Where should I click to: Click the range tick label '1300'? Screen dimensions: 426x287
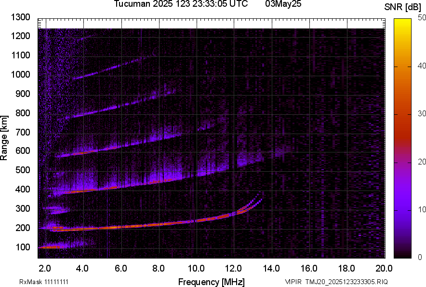click(x=21, y=17)
